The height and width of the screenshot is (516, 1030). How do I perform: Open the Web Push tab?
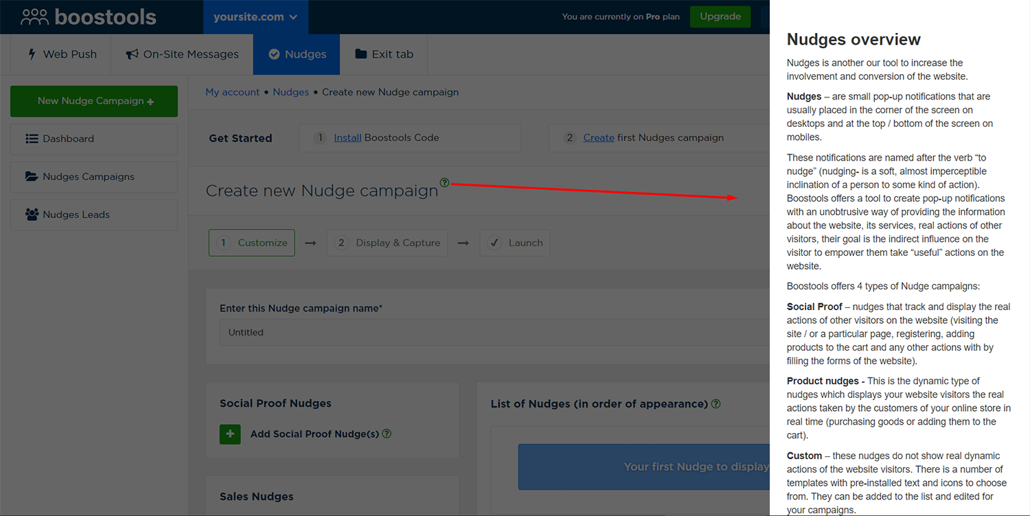point(61,54)
